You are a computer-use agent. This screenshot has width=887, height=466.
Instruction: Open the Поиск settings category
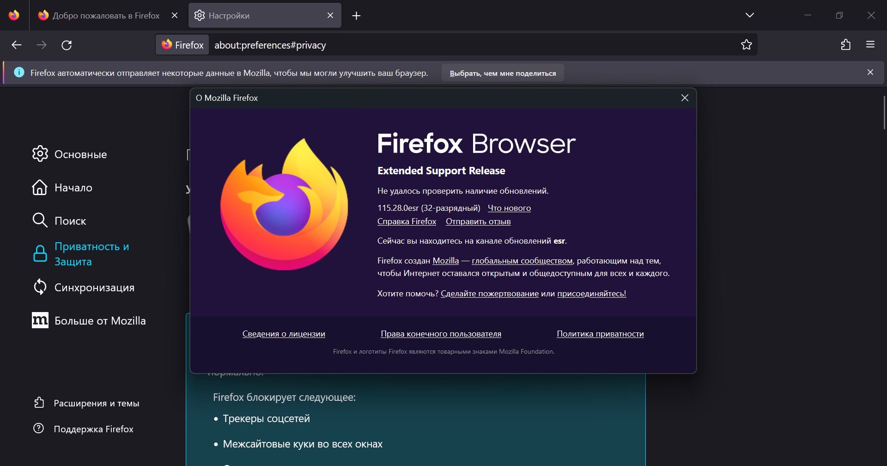[70, 221]
